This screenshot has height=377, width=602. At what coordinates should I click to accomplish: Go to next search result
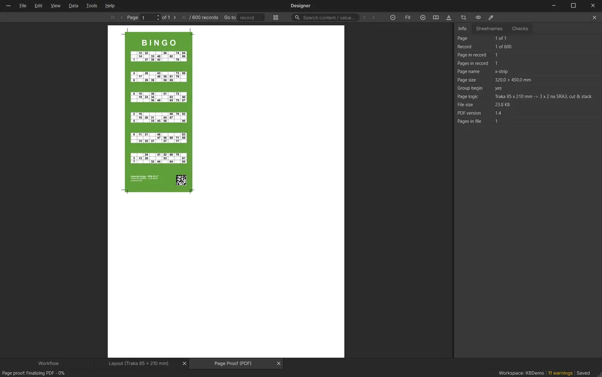373,18
